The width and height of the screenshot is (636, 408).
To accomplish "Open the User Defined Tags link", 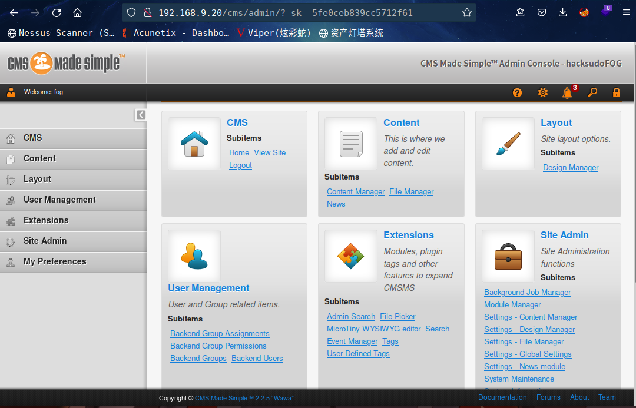I will 358,354.
